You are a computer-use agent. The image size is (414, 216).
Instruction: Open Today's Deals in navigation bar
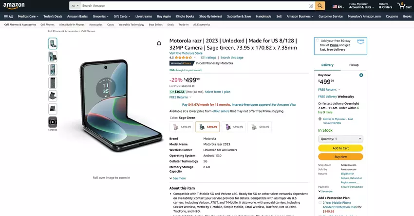click(x=53, y=16)
